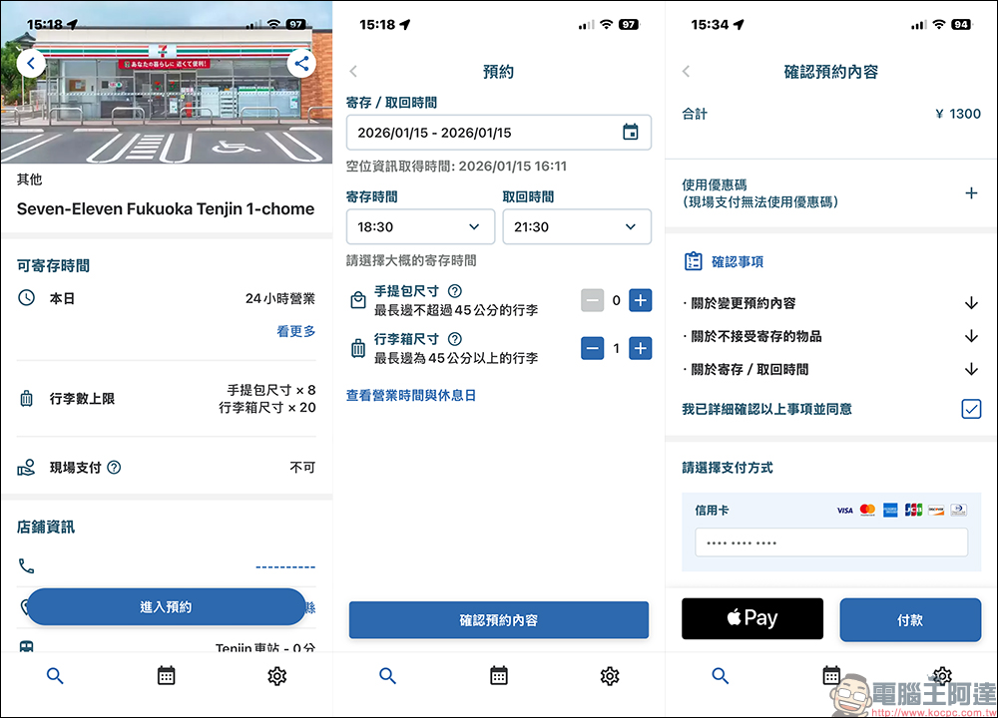Tap the share icon on the store photo
The width and height of the screenshot is (998, 718).
[301, 63]
